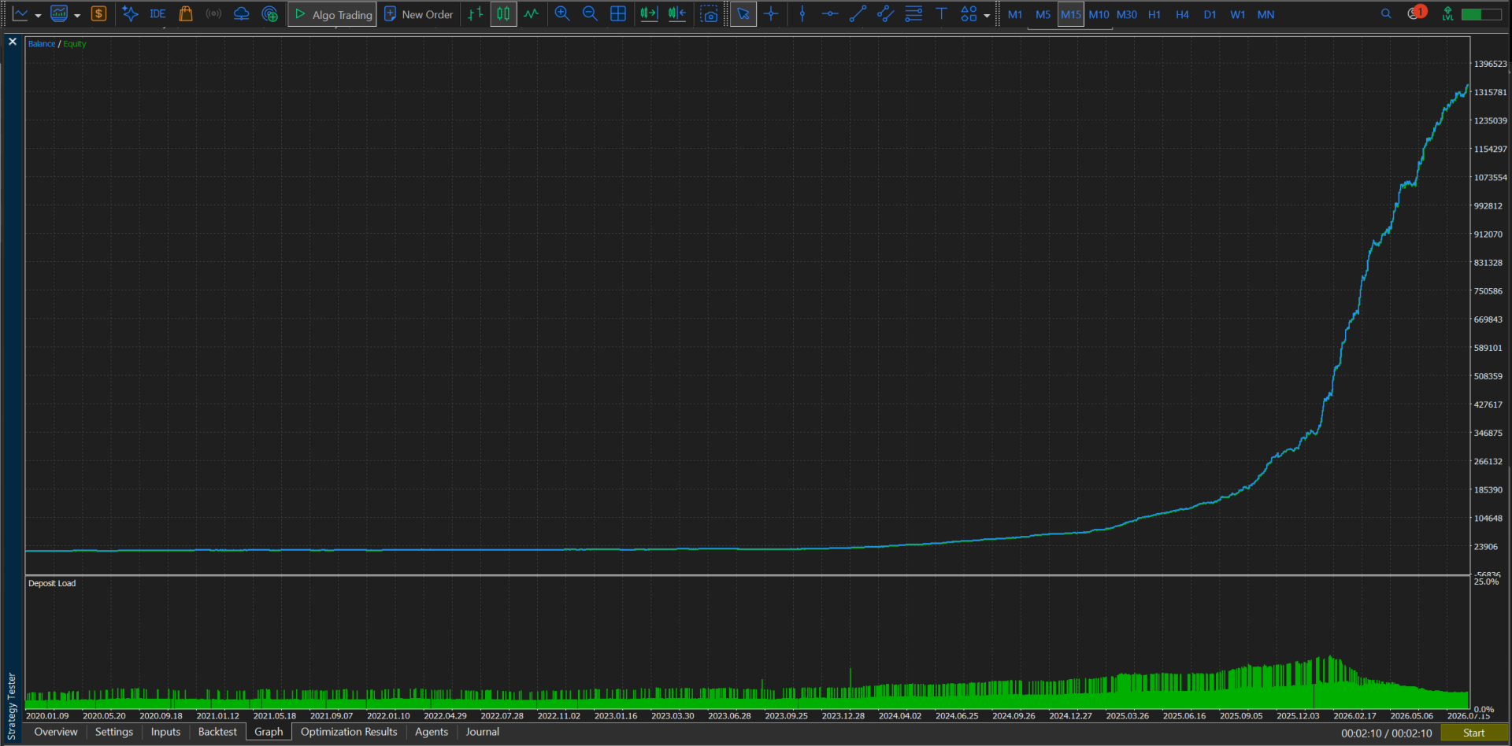Switch to M10 timeframe
The image size is (1512, 746).
(x=1099, y=14)
